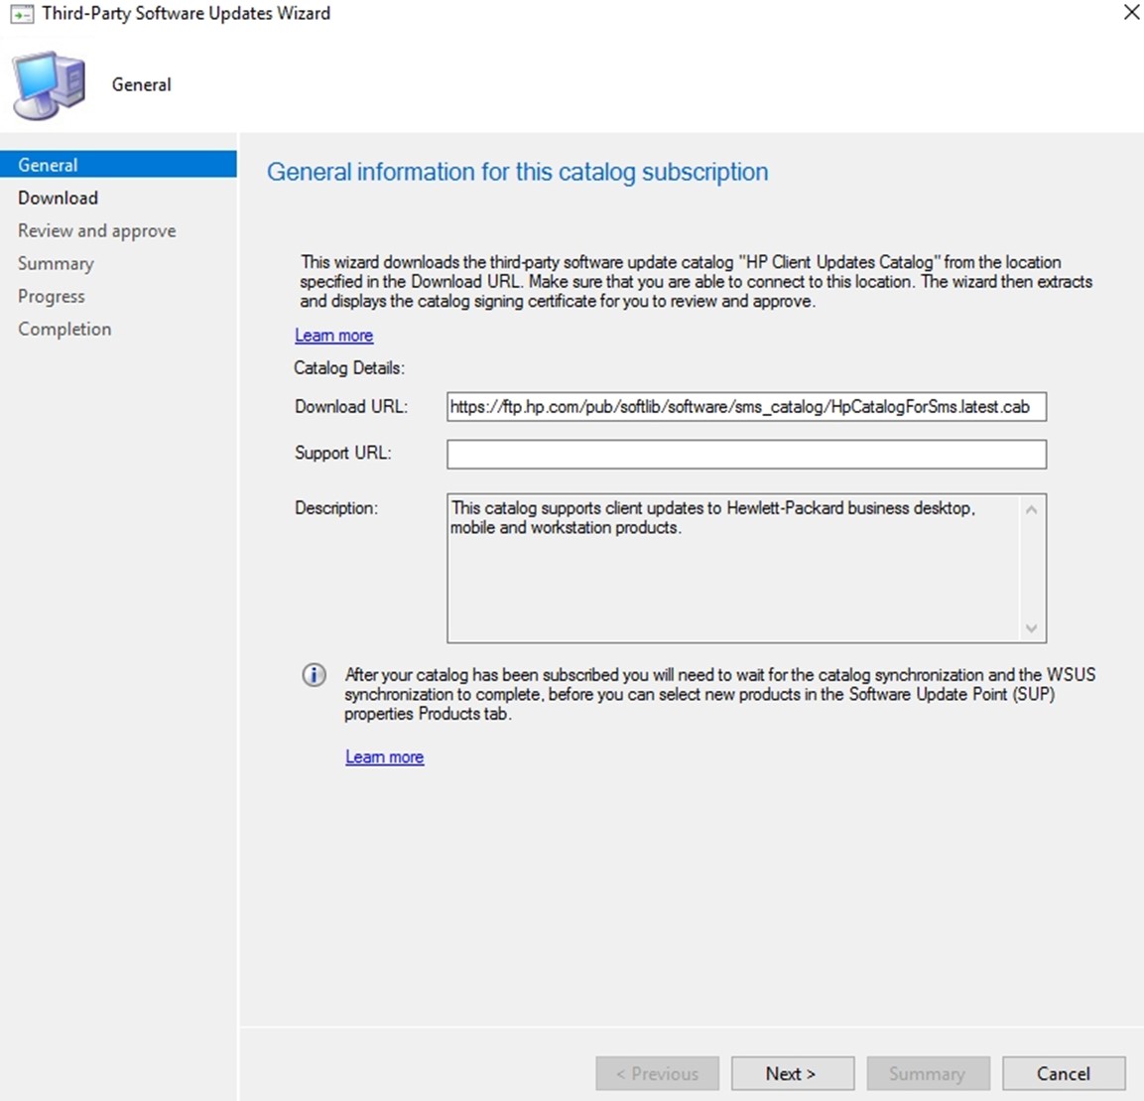1144x1101 pixels.
Task: Click the Next button
Action: click(793, 1073)
